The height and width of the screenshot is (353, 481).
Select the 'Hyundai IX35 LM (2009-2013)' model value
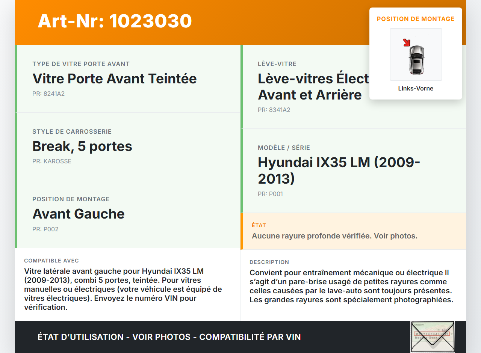pyautogui.click(x=339, y=170)
